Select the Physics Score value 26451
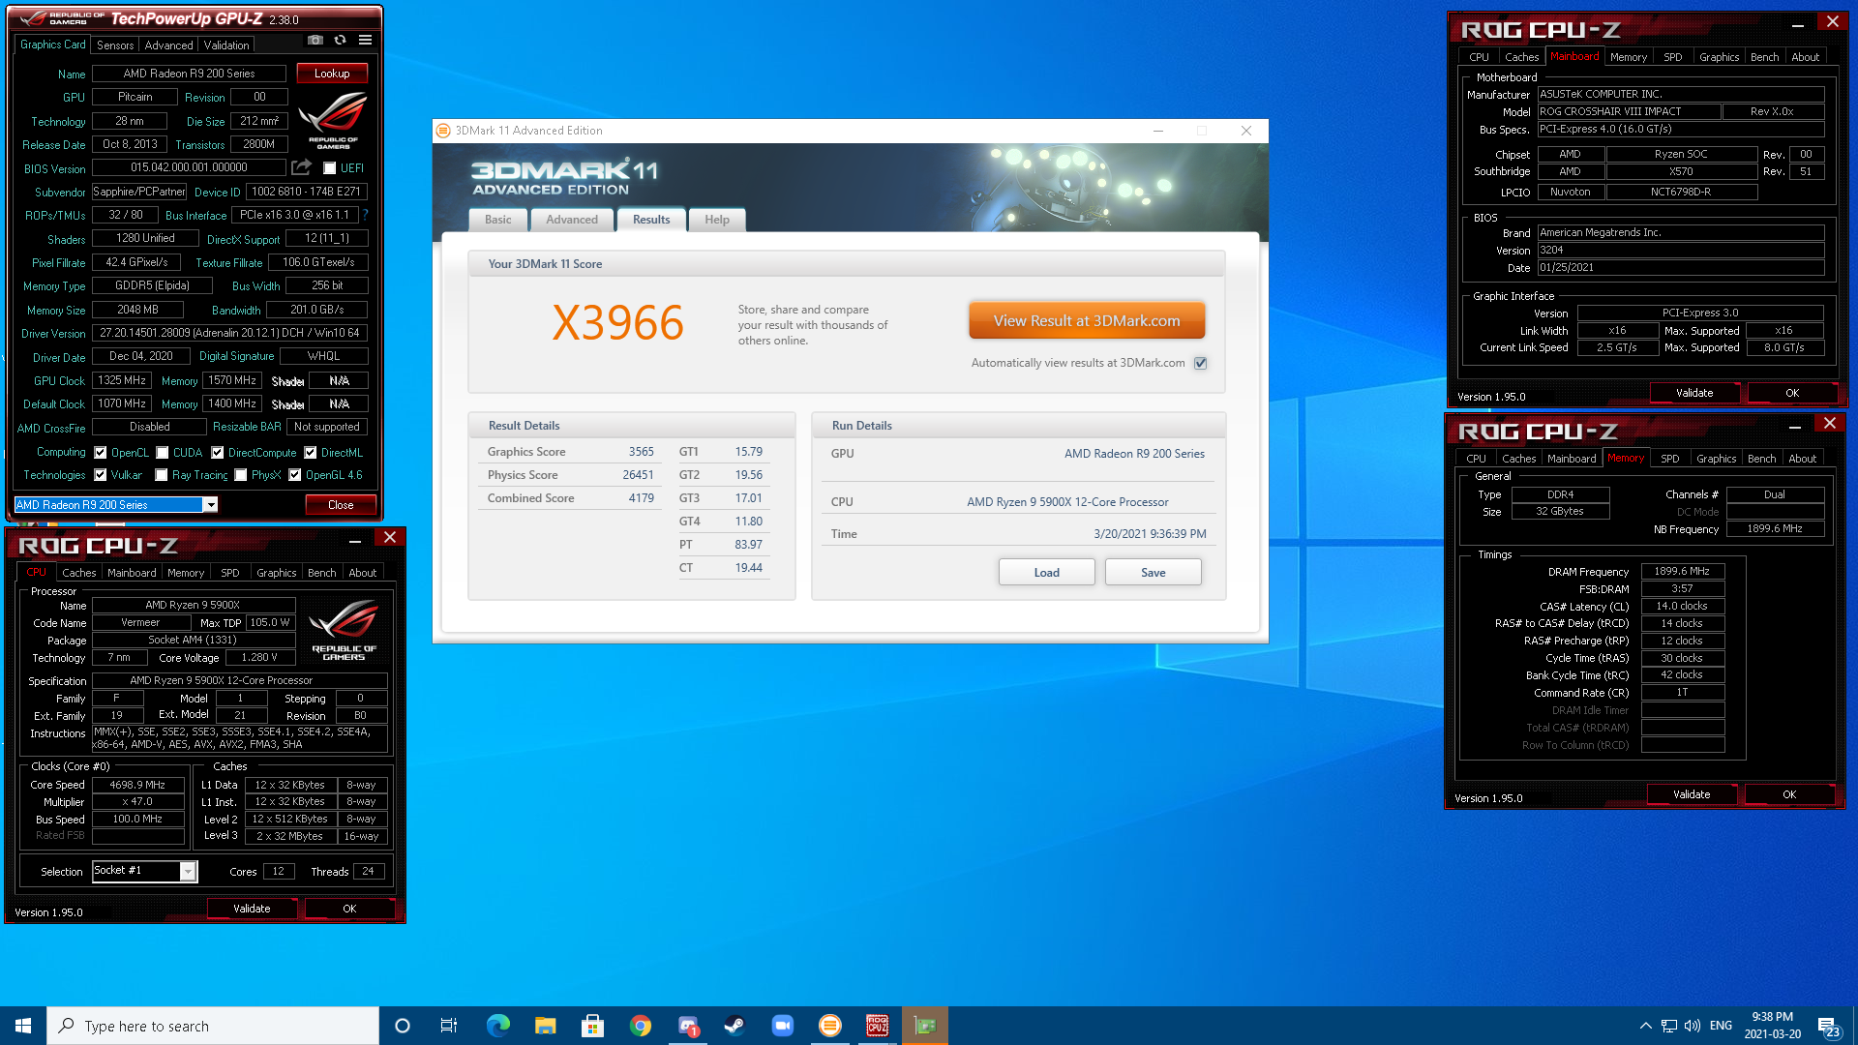Viewport: 1858px width, 1045px height. coord(638,475)
